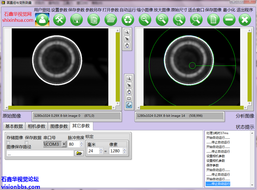This screenshot has width=257, height=190.
Task: Save parameters with the 保存参数 floppy icon
Action: click(77, 19)
